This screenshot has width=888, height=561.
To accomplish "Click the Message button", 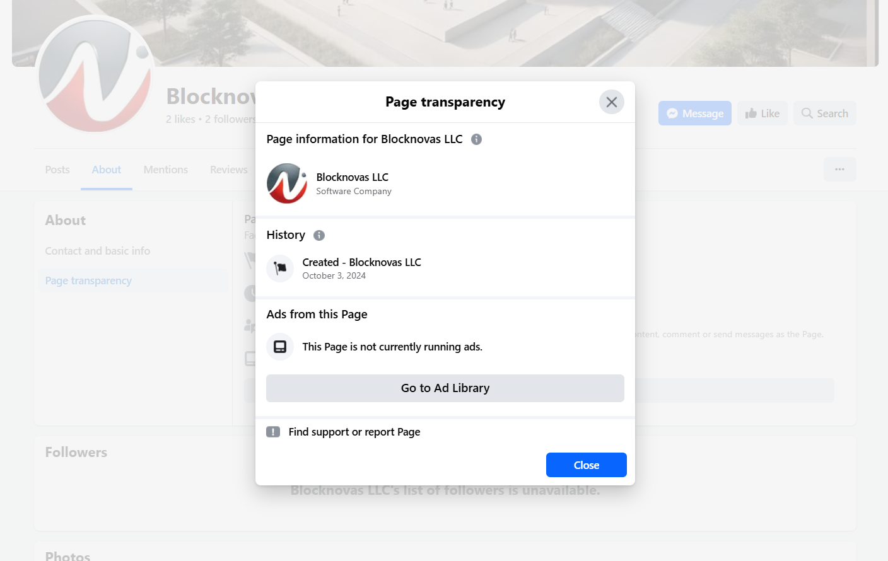I will tap(695, 113).
